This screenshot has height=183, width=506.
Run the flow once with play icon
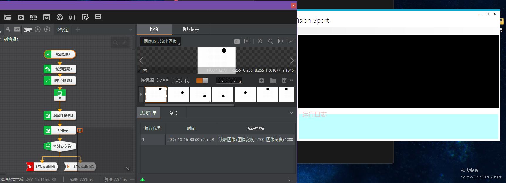click(38, 29)
